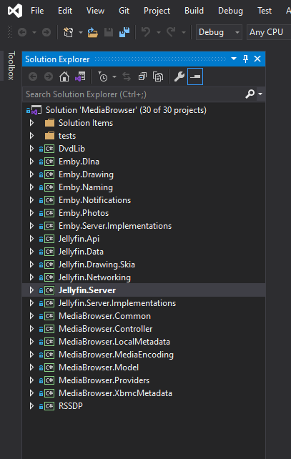Pin the Solution Explorer panel
This screenshot has width=291, height=459.
point(246,59)
